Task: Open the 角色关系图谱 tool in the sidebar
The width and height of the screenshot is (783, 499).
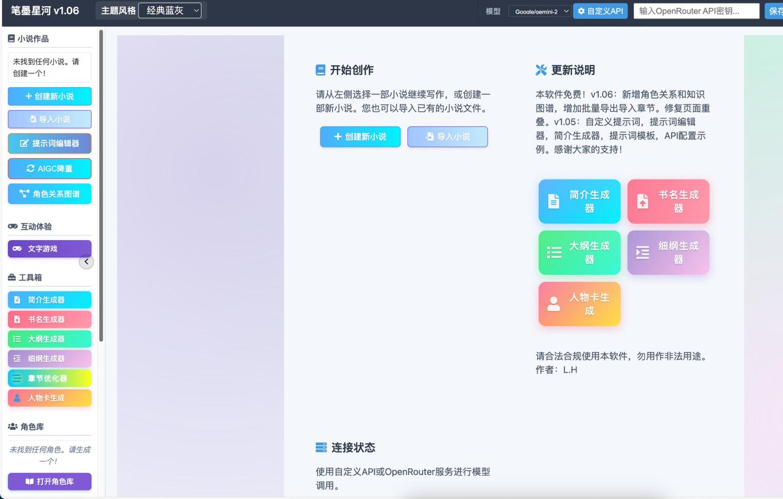Action: (49, 194)
